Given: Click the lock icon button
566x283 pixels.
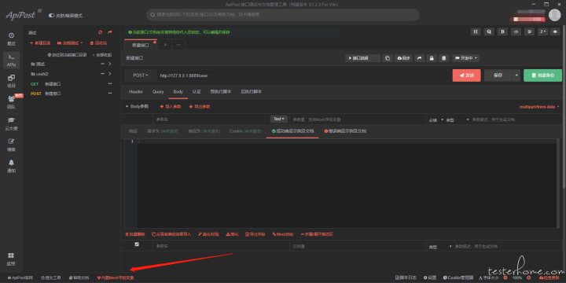Looking at the screenshot, I should pyautogui.click(x=432, y=58).
